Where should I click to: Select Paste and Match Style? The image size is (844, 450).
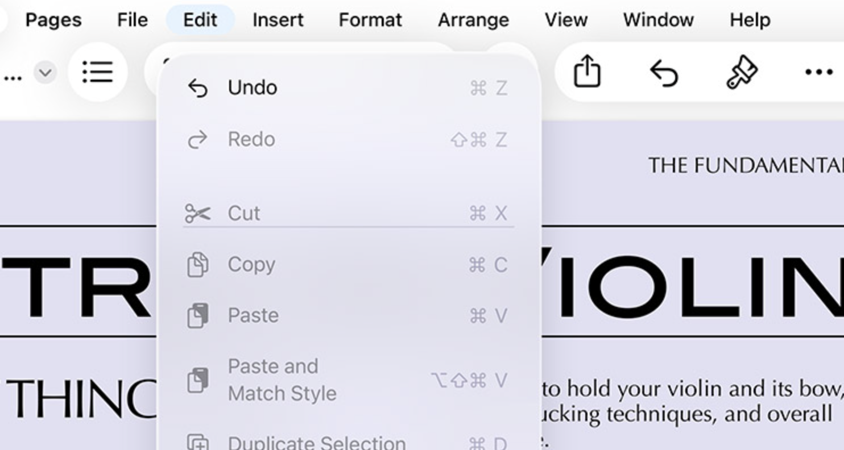tap(282, 380)
